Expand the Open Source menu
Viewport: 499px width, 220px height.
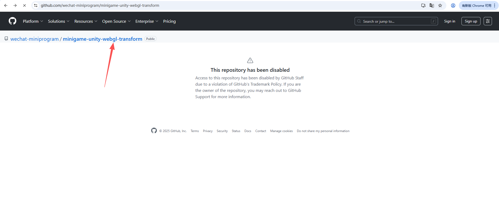116,21
